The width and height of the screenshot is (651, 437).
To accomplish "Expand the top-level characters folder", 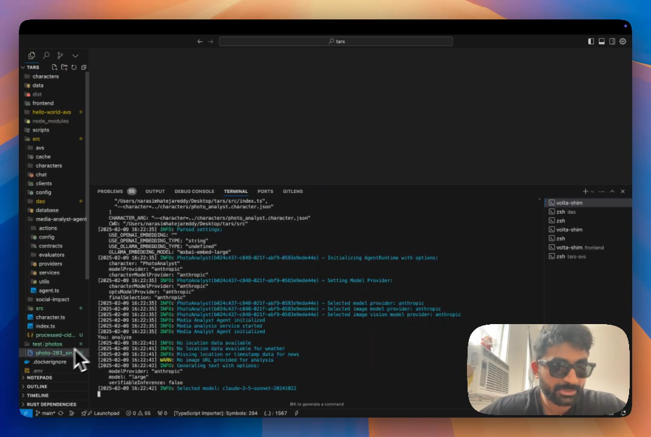I will pyautogui.click(x=46, y=76).
